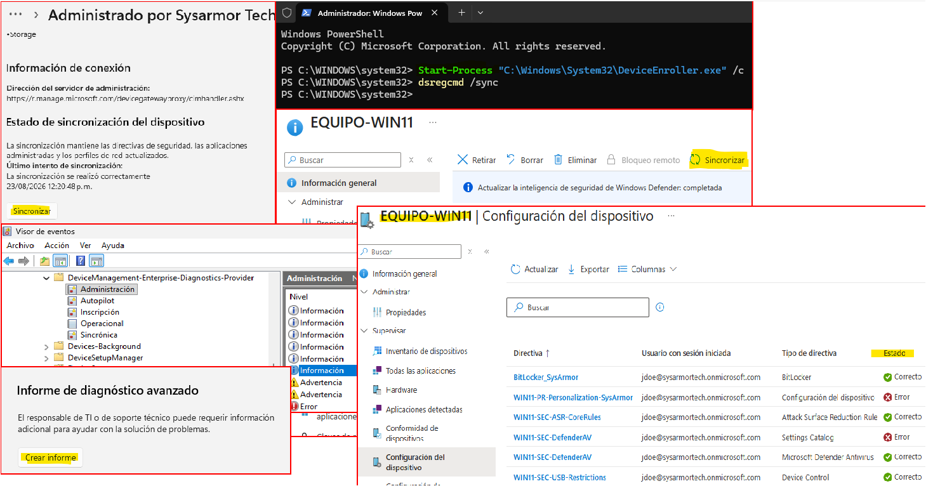Open the breadcrumb ellipsis in the Settings header

(17, 14)
